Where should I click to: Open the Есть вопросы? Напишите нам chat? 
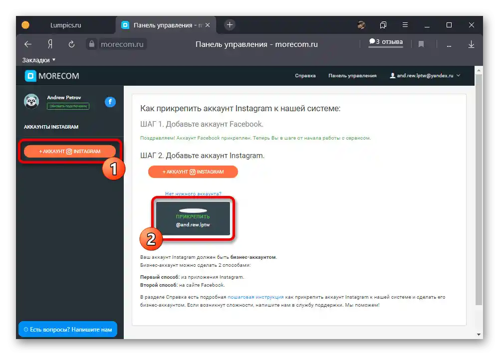click(68, 329)
